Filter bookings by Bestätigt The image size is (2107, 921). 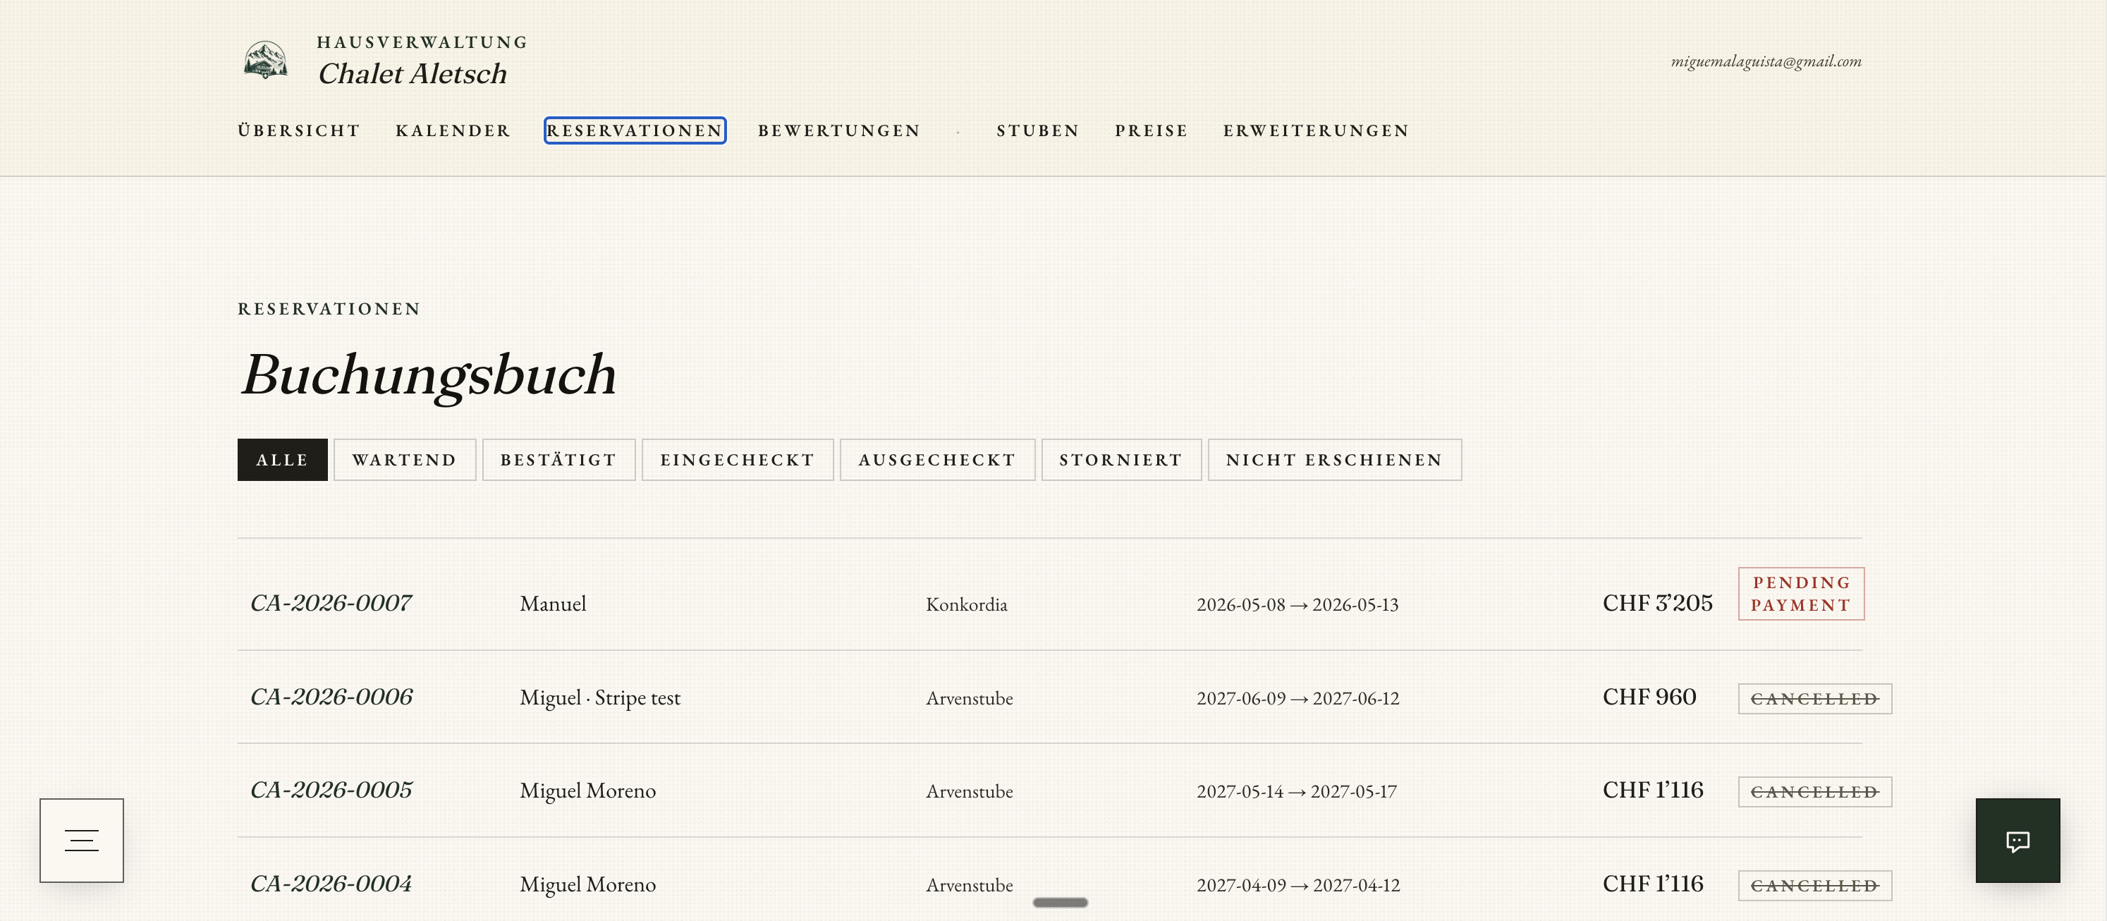coord(558,460)
